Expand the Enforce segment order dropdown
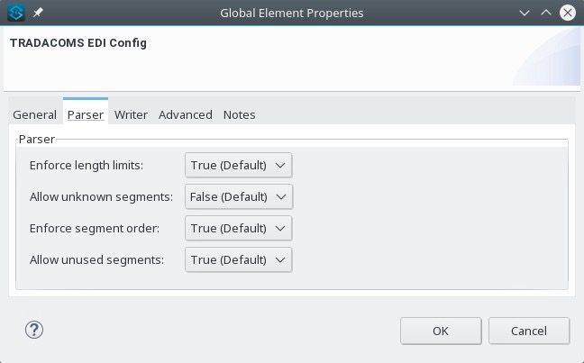The image size is (584, 363). (x=239, y=228)
